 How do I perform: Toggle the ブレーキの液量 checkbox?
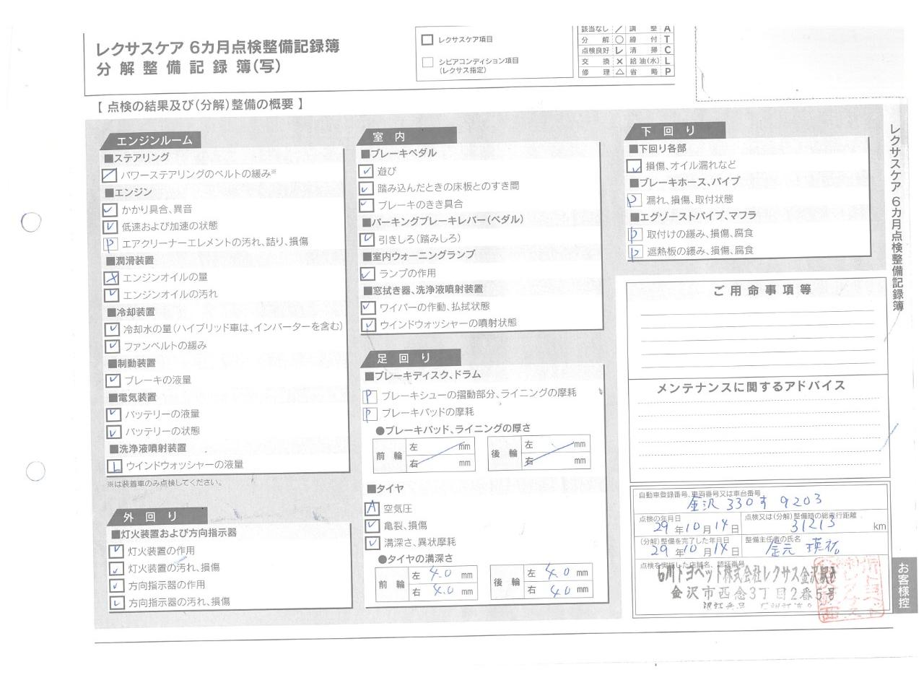(113, 380)
